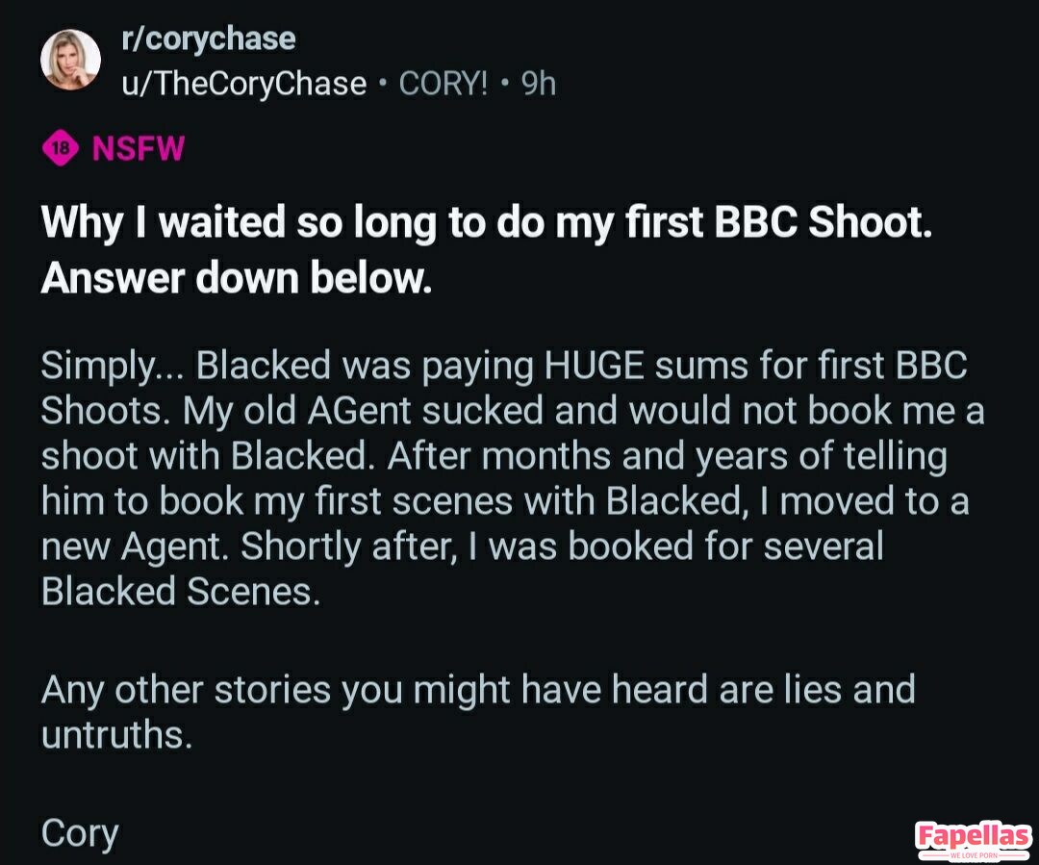
Task: Click the 9h post timestamp
Action: pos(538,84)
